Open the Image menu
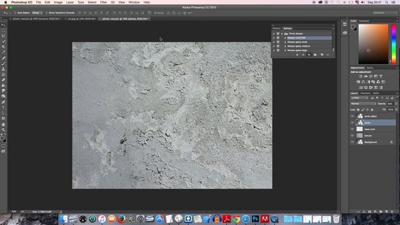 [x=58, y=2]
